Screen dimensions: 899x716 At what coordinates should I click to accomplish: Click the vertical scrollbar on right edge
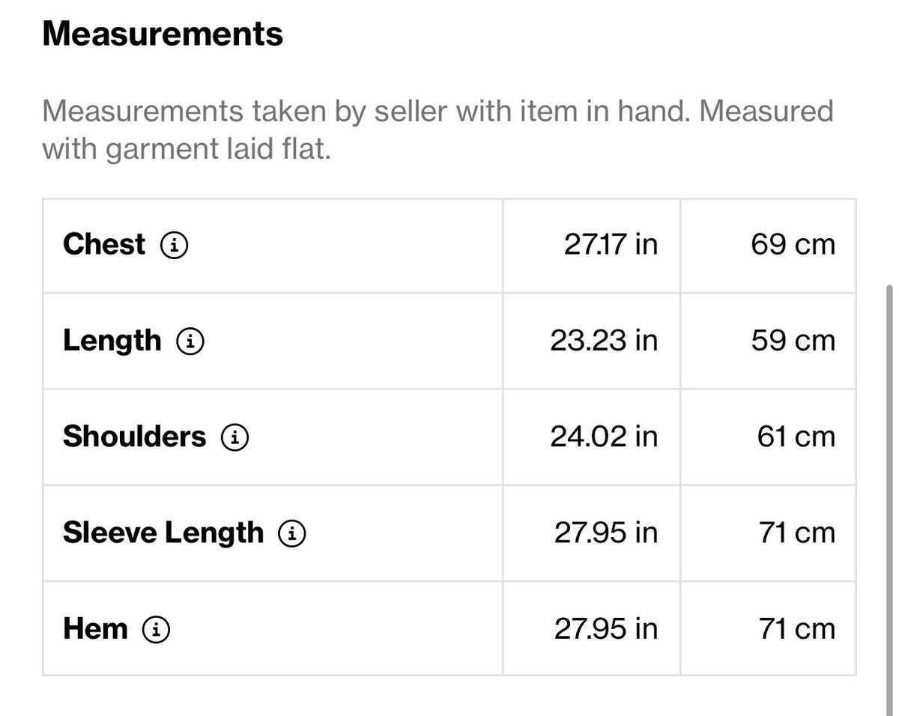[x=889, y=494]
